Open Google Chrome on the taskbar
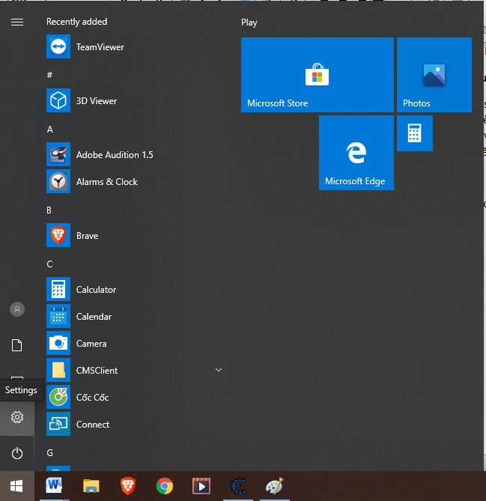The height and width of the screenshot is (501, 486). 165,486
